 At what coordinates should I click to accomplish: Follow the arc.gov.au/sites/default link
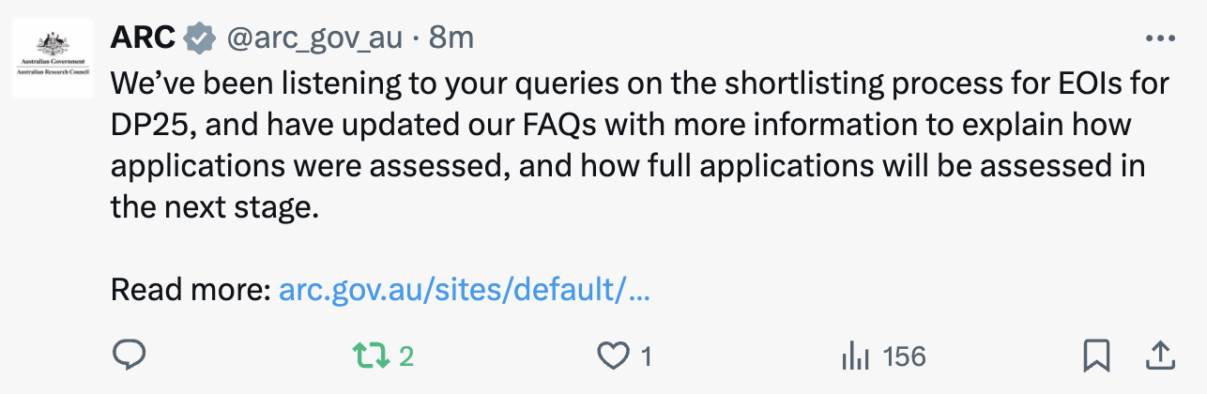[465, 289]
